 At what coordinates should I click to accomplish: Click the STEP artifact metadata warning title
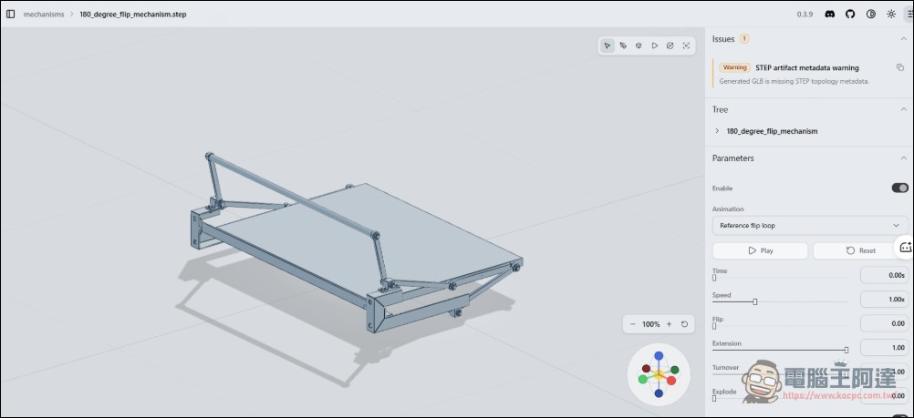click(x=806, y=67)
